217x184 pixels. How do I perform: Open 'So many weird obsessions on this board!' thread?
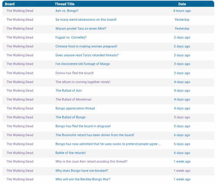[86, 20]
